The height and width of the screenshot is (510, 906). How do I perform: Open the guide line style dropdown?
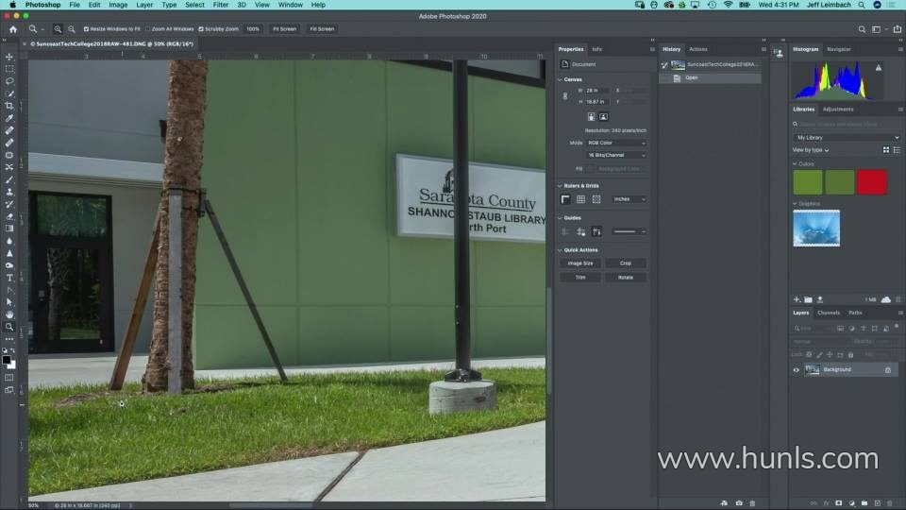(x=629, y=232)
